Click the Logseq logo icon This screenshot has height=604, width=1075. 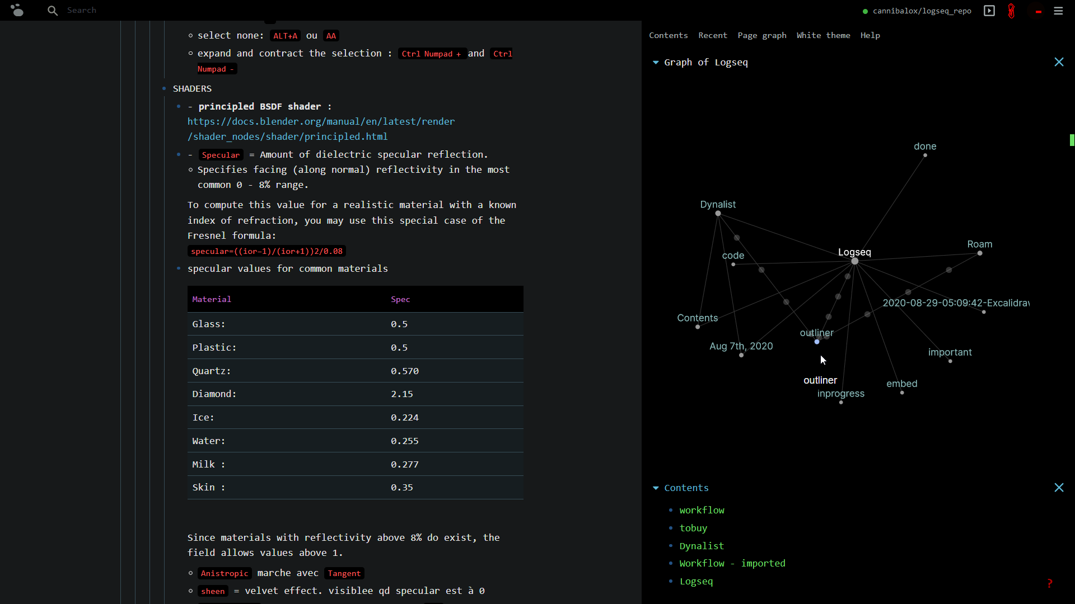(x=17, y=10)
